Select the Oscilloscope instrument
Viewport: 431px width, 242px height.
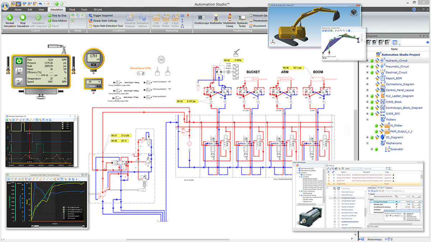tap(201, 19)
